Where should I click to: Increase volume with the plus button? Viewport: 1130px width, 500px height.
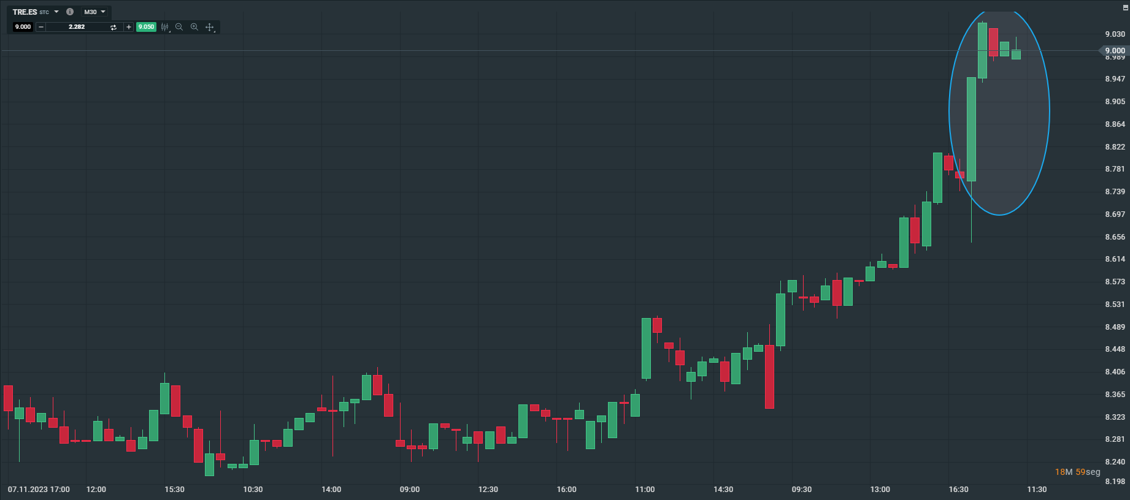pyautogui.click(x=128, y=27)
